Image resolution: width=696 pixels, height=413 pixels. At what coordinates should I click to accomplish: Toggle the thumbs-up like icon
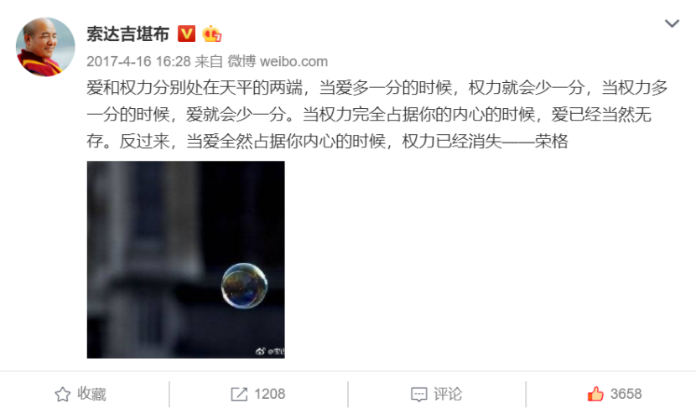pos(595,394)
